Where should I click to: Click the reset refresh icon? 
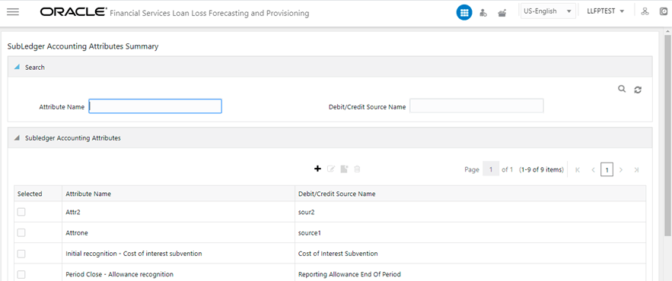(x=638, y=90)
